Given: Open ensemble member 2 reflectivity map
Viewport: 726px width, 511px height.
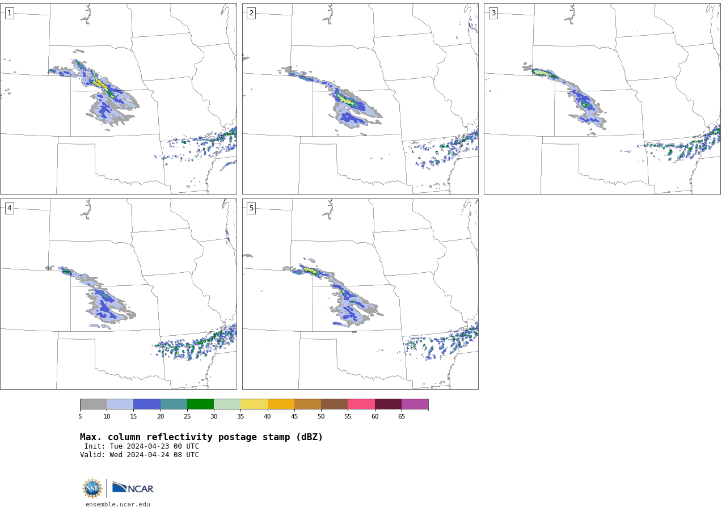Looking at the screenshot, I should coord(360,99).
